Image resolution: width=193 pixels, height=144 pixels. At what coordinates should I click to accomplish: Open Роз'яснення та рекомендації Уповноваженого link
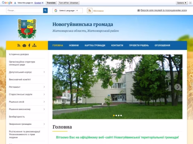coord(25,134)
